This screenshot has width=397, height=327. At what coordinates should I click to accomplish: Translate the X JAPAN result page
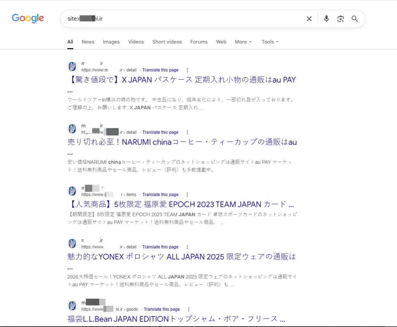(x=160, y=70)
